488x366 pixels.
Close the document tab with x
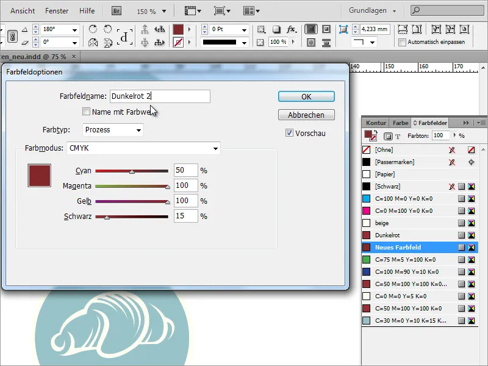pos(74,56)
